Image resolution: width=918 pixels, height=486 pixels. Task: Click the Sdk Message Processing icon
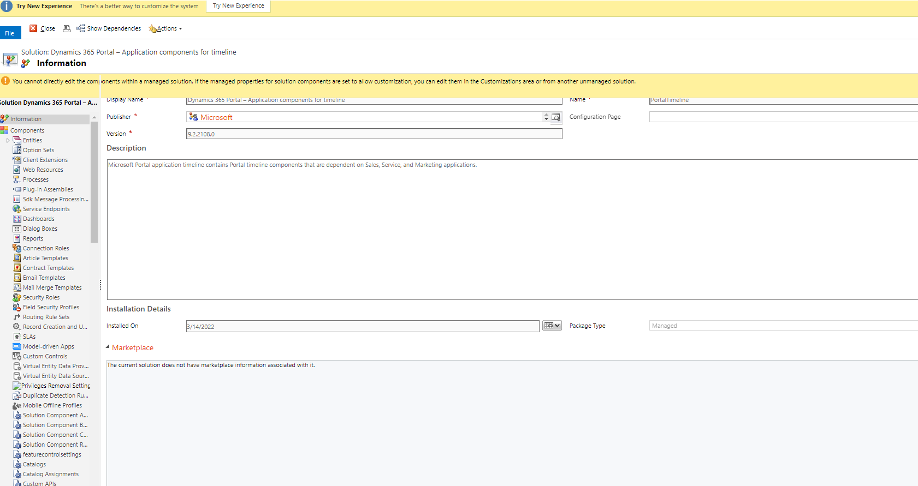[x=17, y=199]
